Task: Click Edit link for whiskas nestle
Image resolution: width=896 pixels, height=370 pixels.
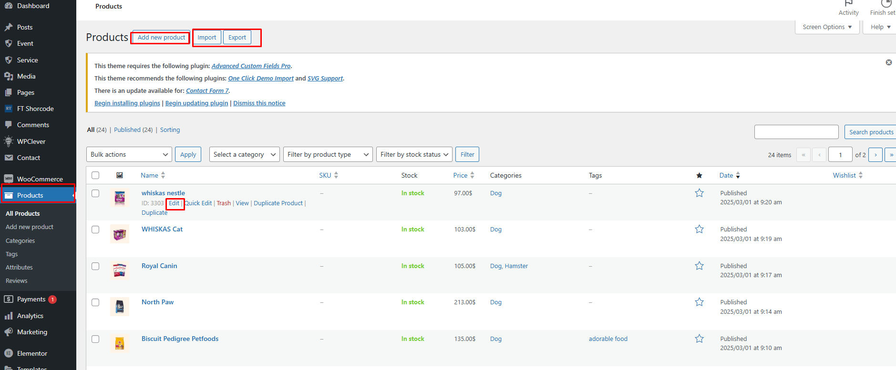Action: 174,203
